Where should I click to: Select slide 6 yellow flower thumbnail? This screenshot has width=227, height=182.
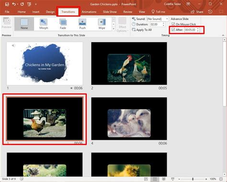pos(129,165)
